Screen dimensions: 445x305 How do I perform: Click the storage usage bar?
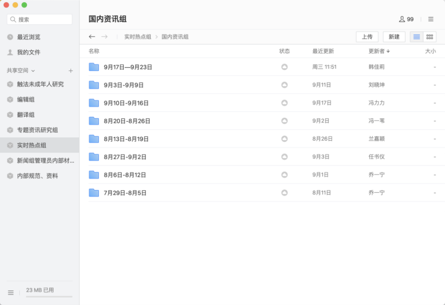point(49,296)
